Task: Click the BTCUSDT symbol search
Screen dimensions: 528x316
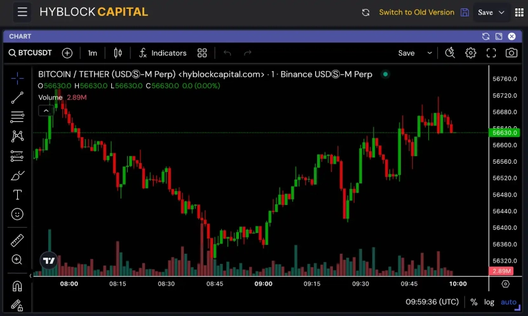Action: click(30, 53)
